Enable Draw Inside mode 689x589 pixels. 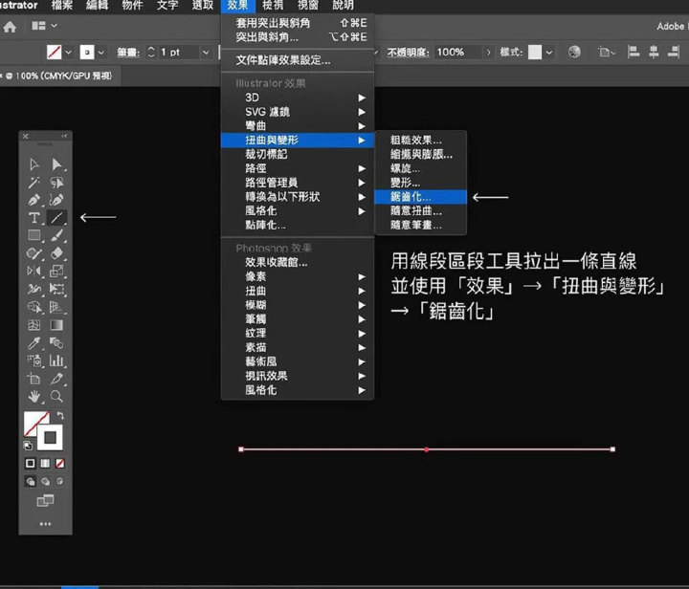[x=59, y=482]
